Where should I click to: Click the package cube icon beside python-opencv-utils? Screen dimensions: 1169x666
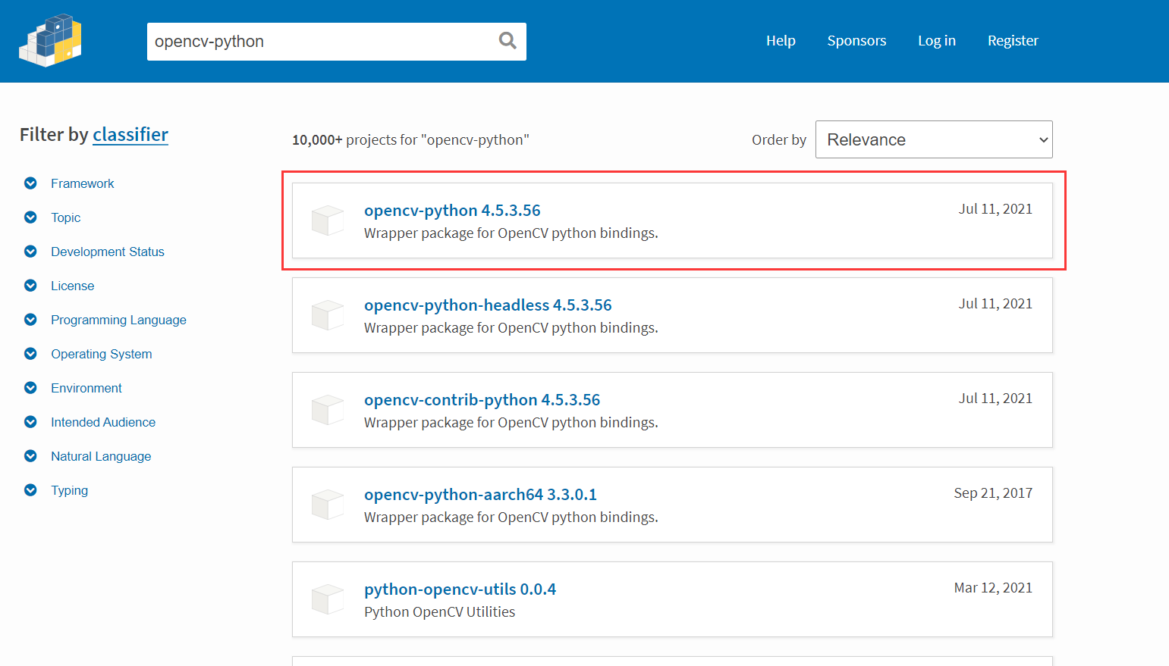(x=328, y=599)
